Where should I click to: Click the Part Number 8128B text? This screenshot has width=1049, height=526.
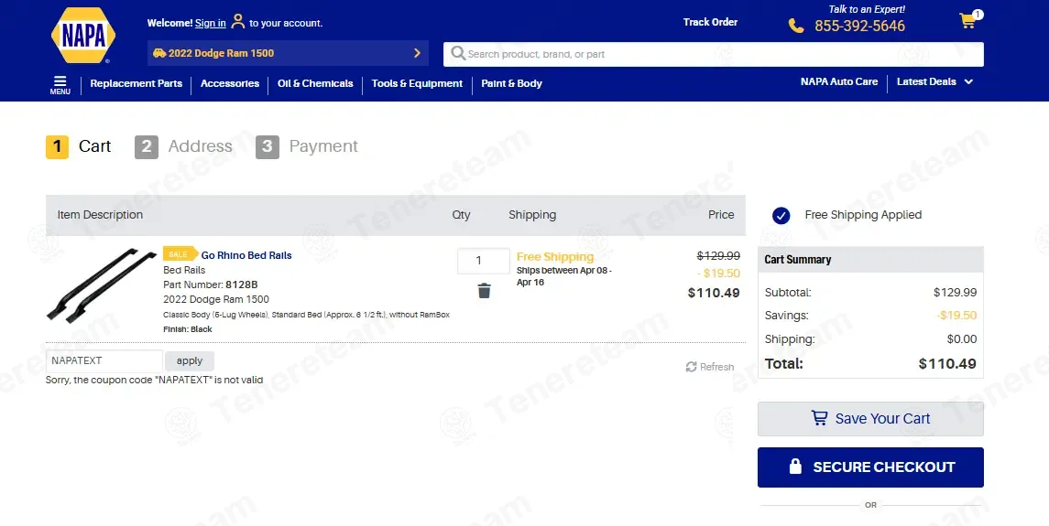[210, 284]
